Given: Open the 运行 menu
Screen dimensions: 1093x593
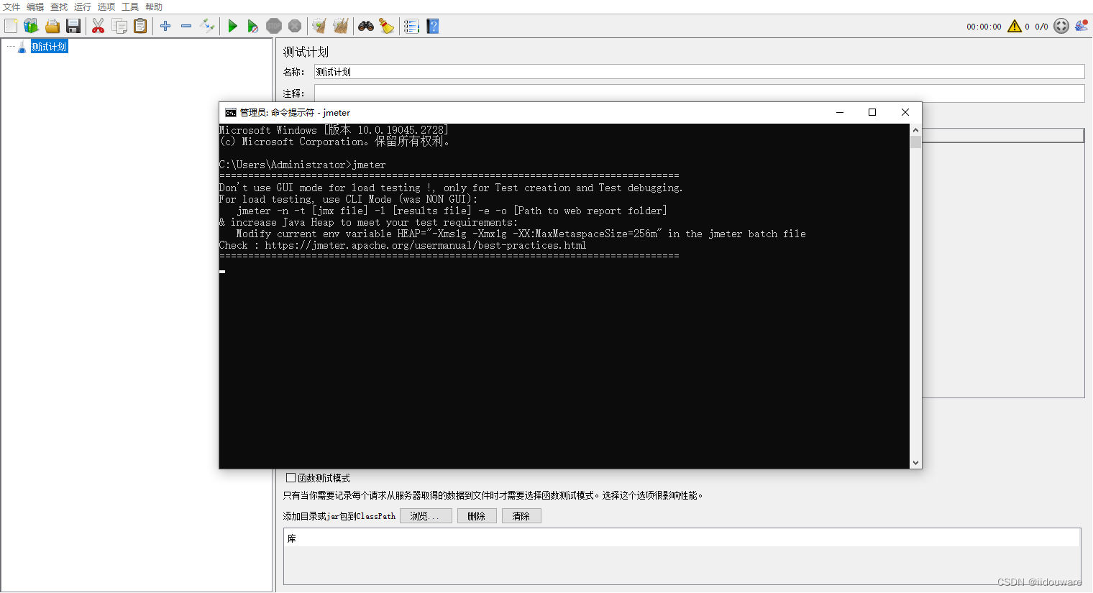Looking at the screenshot, I should click(x=83, y=6).
